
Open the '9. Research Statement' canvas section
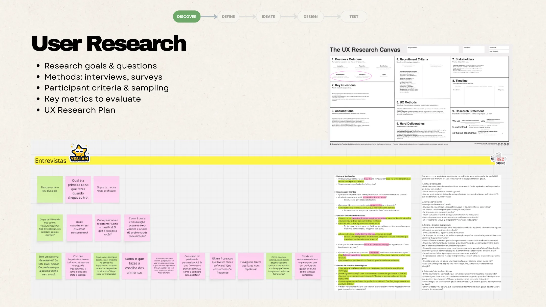pos(480,124)
